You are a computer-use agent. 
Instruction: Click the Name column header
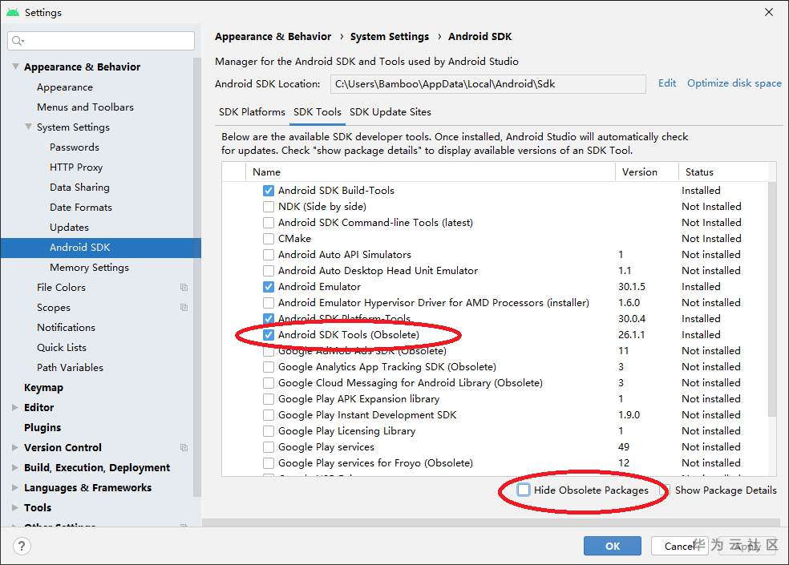[431, 172]
